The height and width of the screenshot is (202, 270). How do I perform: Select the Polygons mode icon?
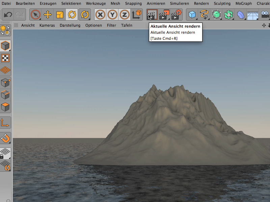(x=5, y=107)
